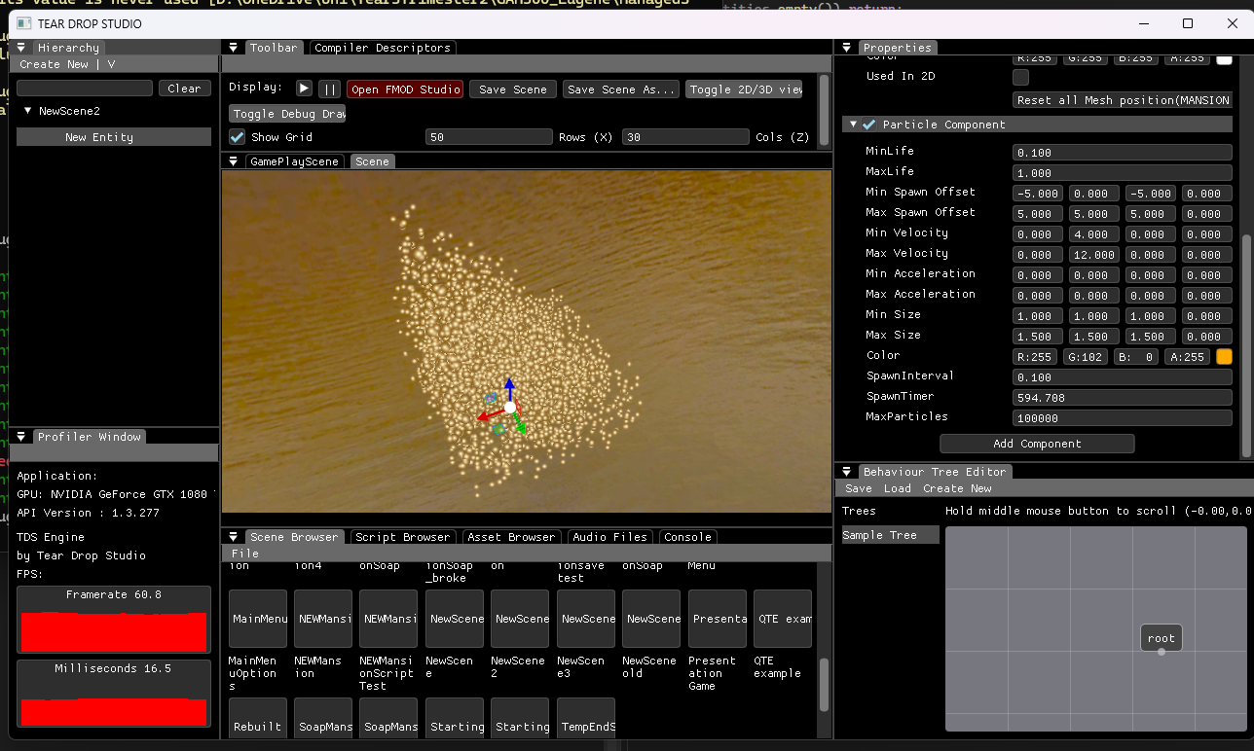The width and height of the screenshot is (1254, 751).
Task: Collapse the GamePlayScene viewport header chevron
Action: (x=233, y=161)
